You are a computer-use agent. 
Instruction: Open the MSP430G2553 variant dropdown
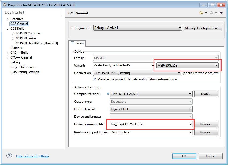pyautogui.click(x=188, y=65)
